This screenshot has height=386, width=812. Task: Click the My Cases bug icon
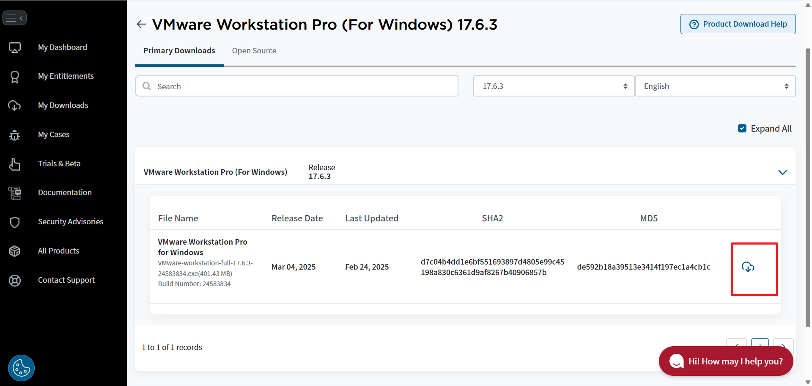click(x=15, y=135)
